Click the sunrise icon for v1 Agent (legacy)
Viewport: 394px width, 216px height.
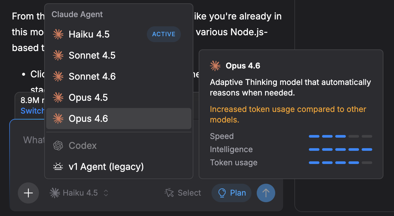(x=58, y=166)
